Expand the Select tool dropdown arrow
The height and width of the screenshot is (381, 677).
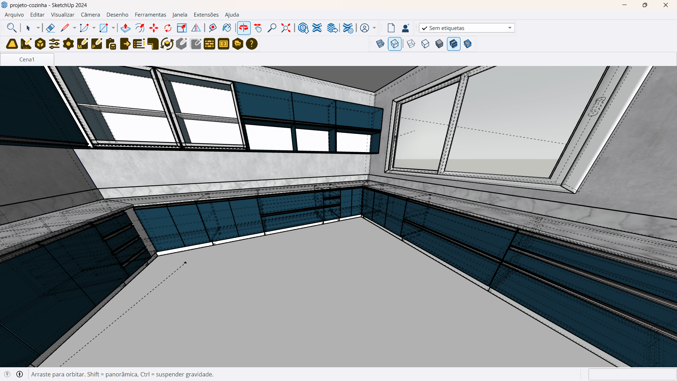(38, 28)
